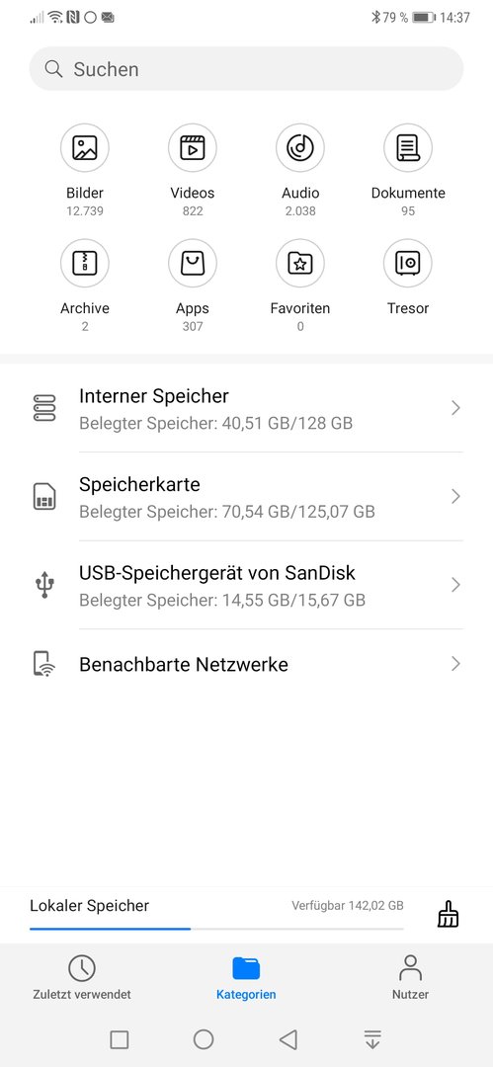Open the Videos category icon
Screen dimensions: 493x1067
[193, 147]
